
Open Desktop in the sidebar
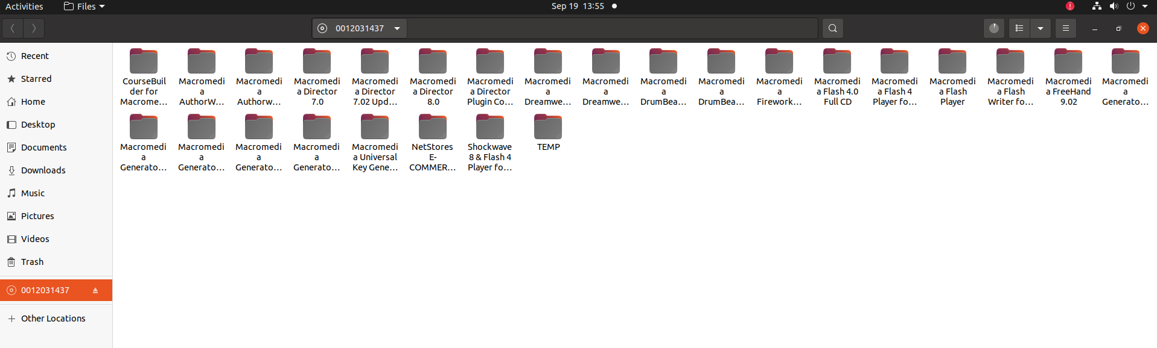(56, 125)
